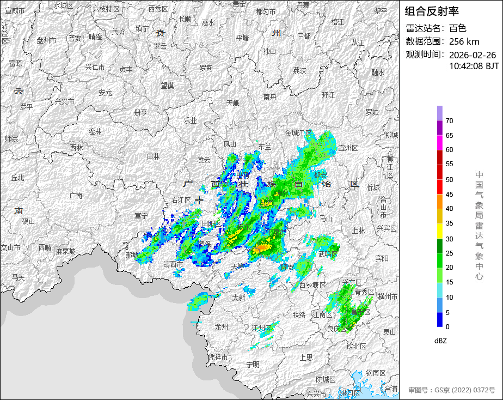Click the legend value 20
This screenshot has width=503, height=400.
tap(449, 268)
